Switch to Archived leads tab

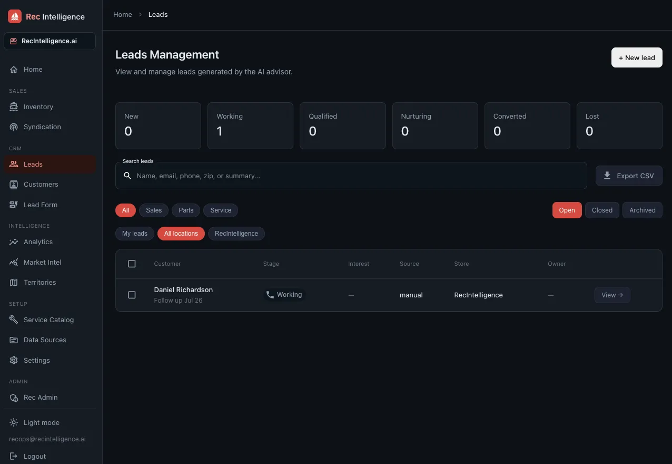[x=643, y=210]
